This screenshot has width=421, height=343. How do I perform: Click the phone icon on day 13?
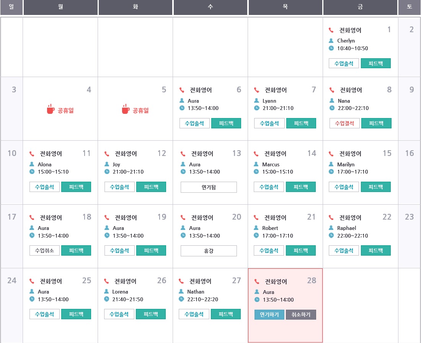183,154
